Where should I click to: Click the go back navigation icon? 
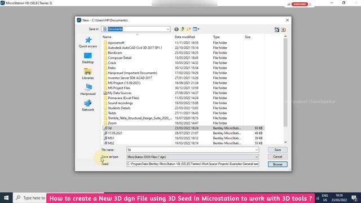point(177,29)
